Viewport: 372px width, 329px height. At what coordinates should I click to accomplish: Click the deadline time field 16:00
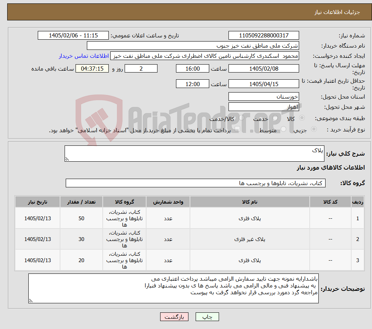(x=192, y=68)
